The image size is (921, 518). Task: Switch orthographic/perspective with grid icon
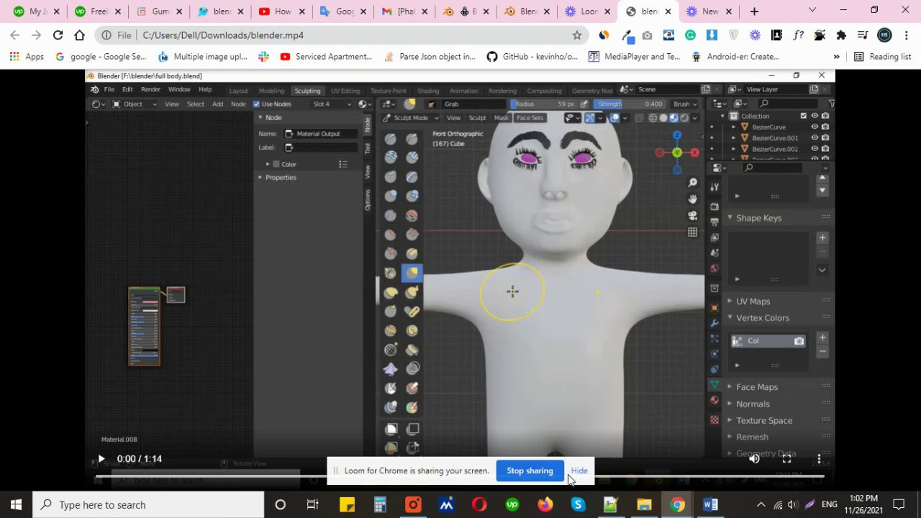click(x=692, y=232)
